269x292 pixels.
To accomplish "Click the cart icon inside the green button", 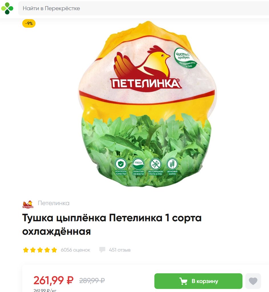I will coord(183,281).
